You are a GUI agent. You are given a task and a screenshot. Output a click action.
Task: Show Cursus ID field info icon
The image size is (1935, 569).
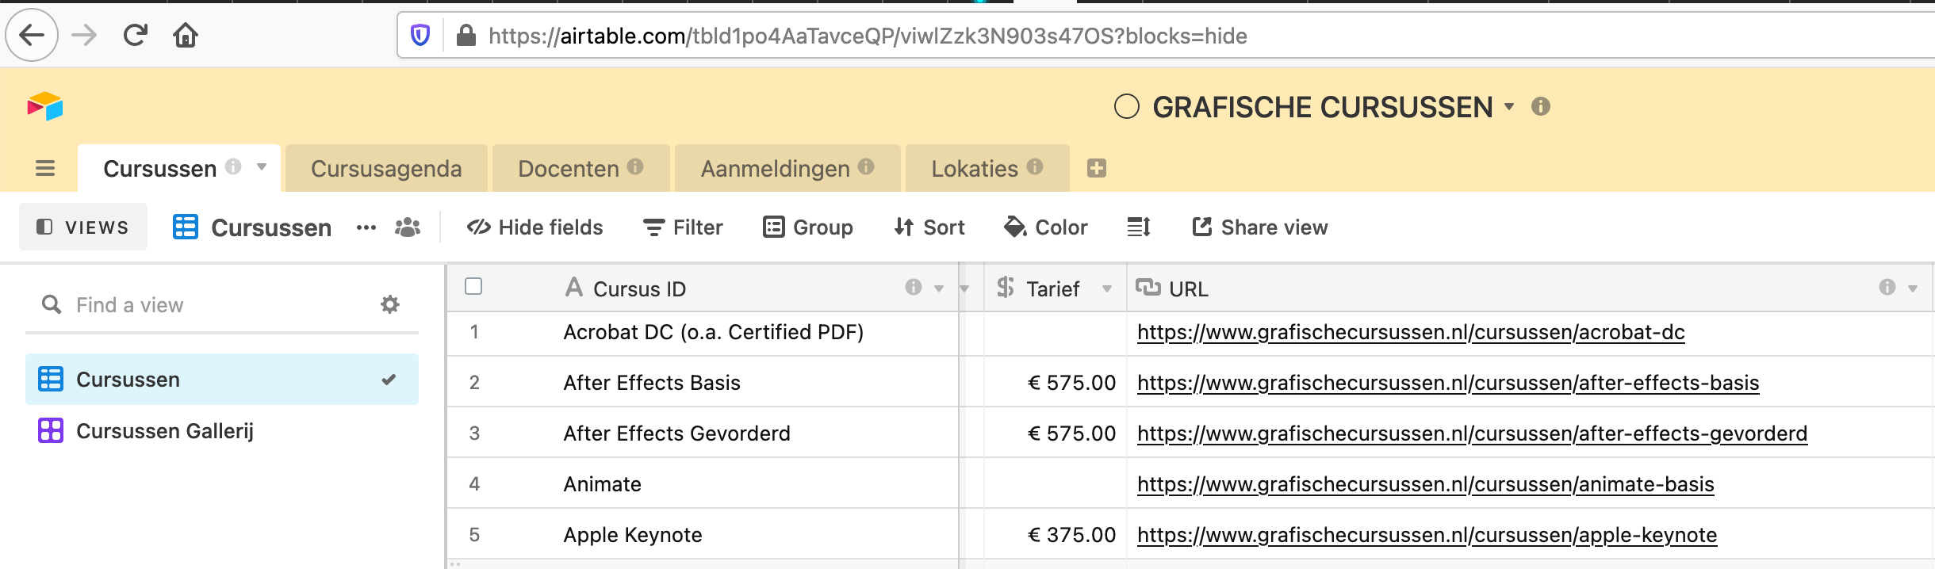point(914,287)
